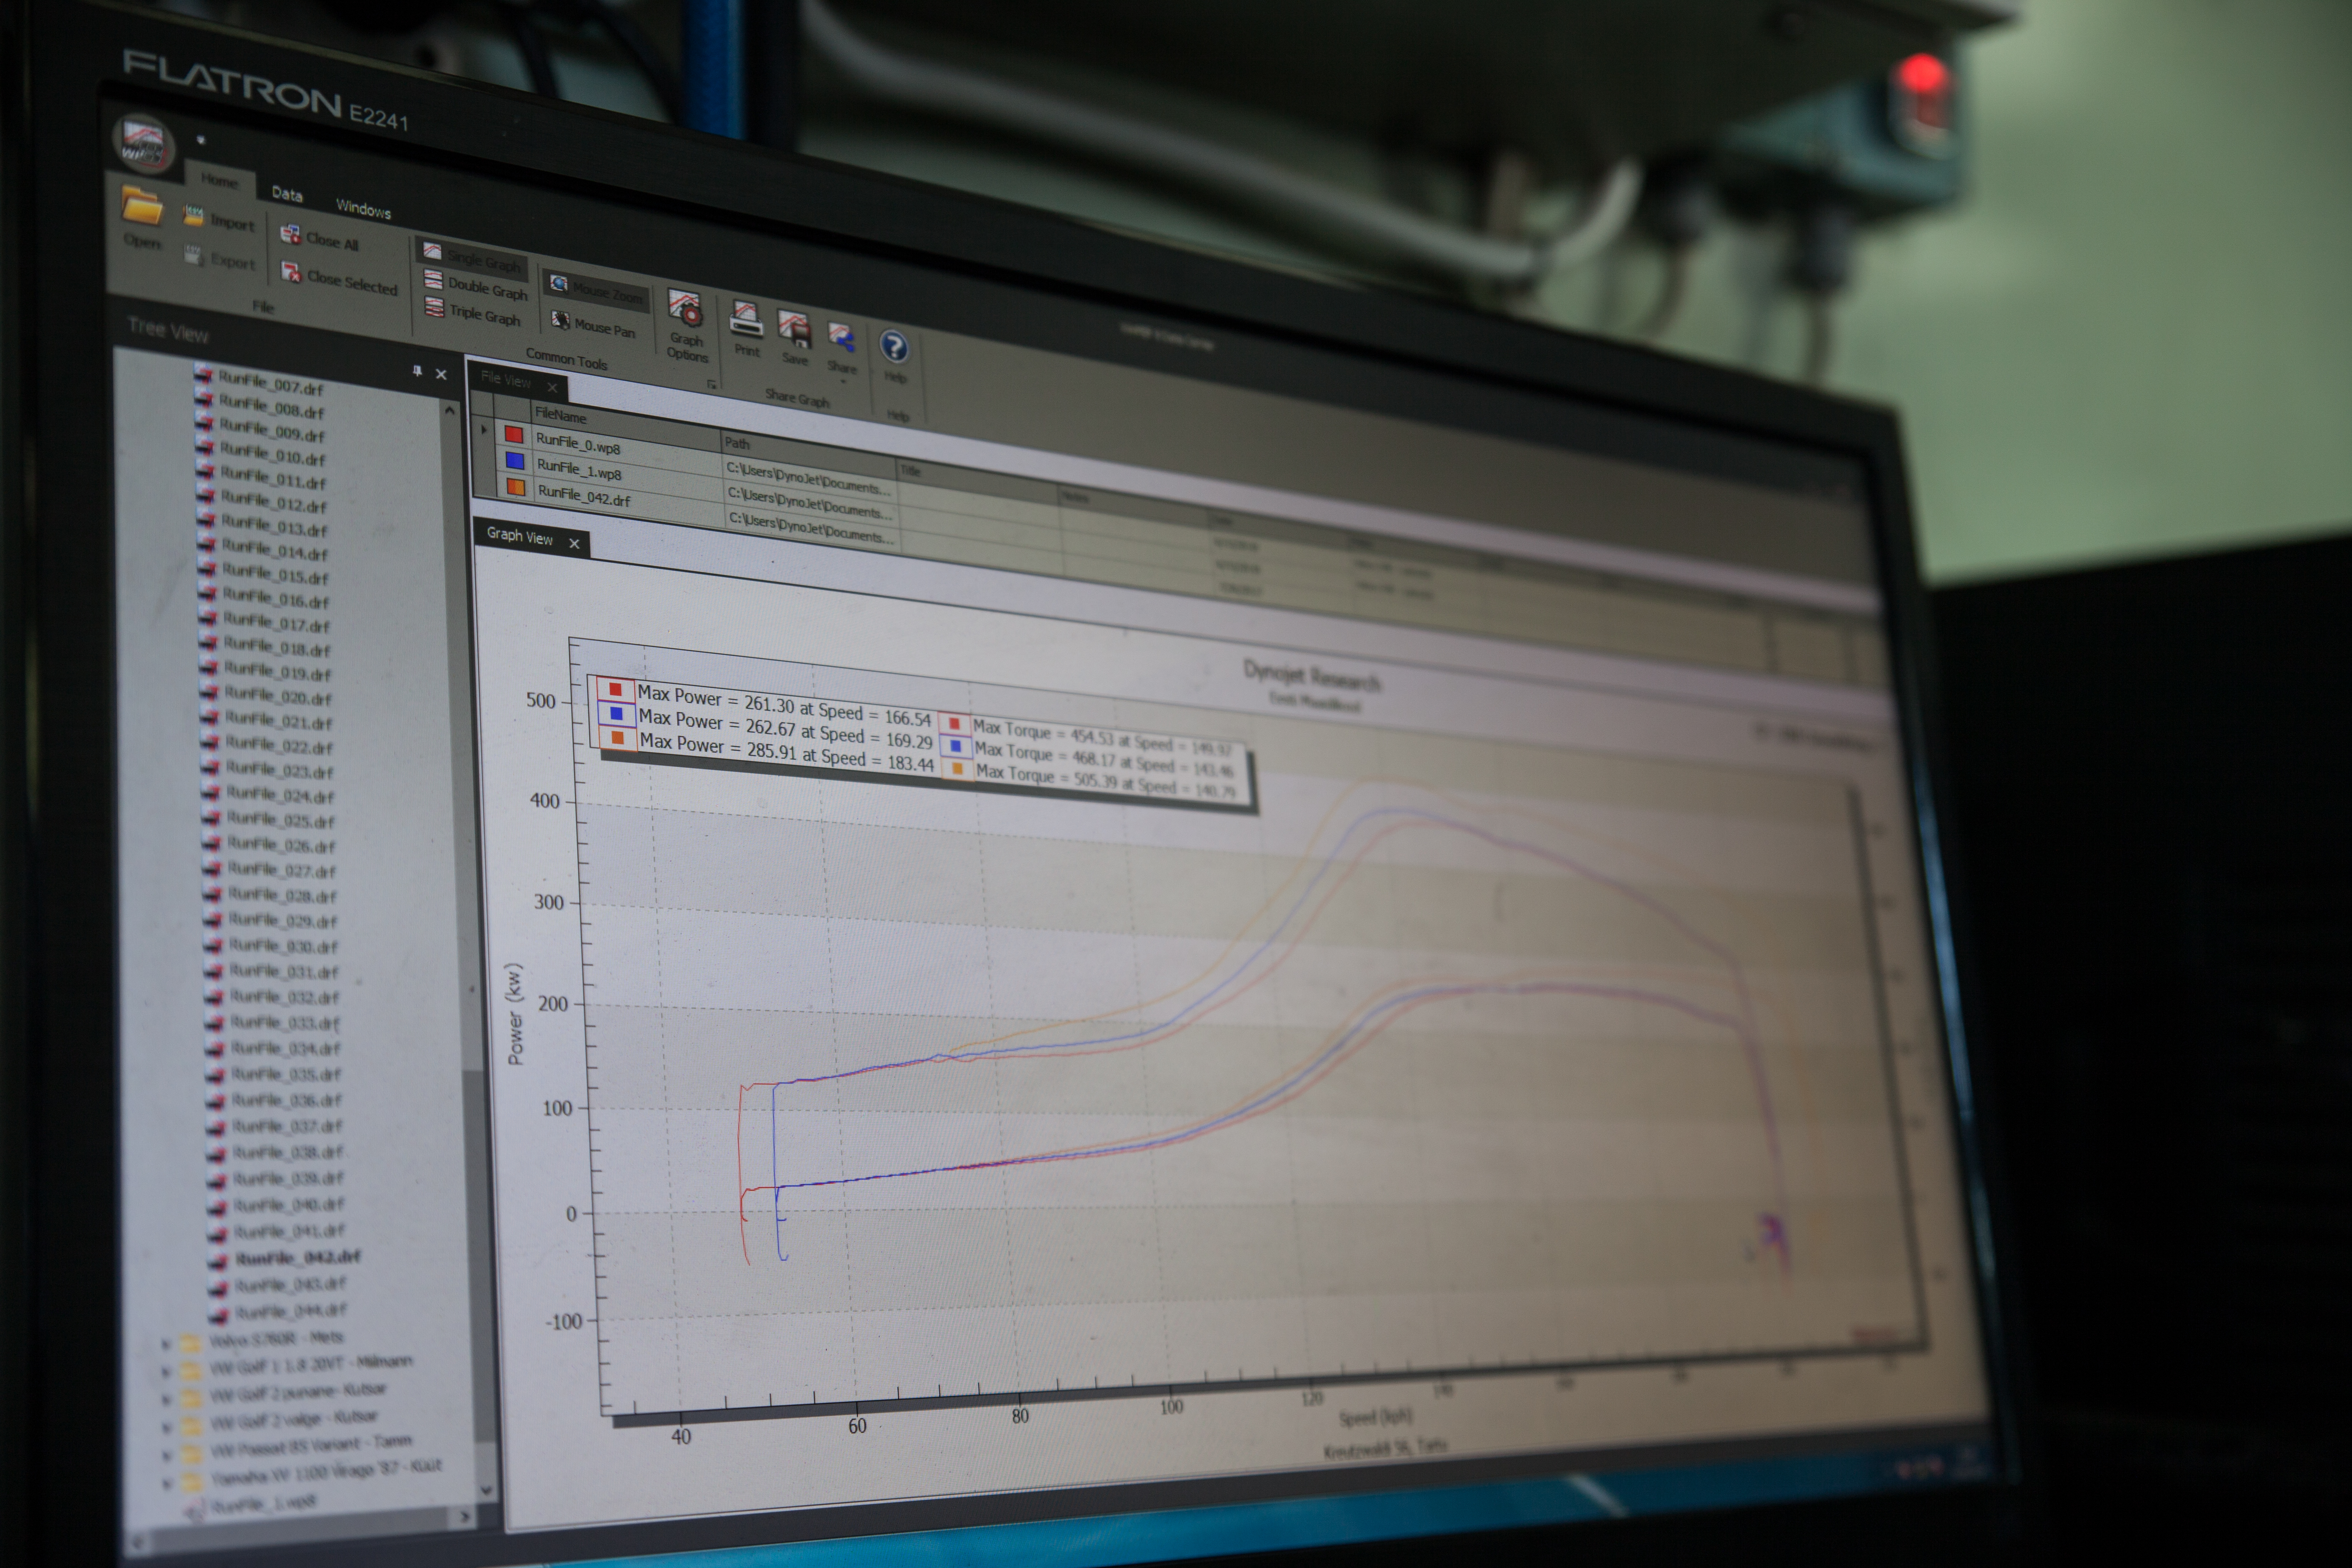The image size is (2352, 1568).
Task: Click orange color swatch for RunFile_042.drf
Action: (x=516, y=487)
